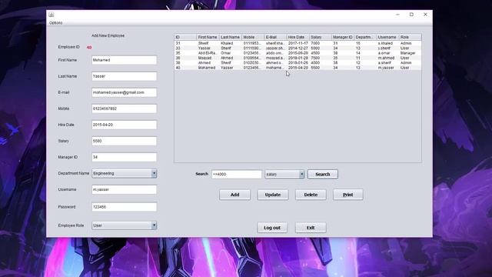
Task: Open the Department Name dropdown
Action: [125, 173]
